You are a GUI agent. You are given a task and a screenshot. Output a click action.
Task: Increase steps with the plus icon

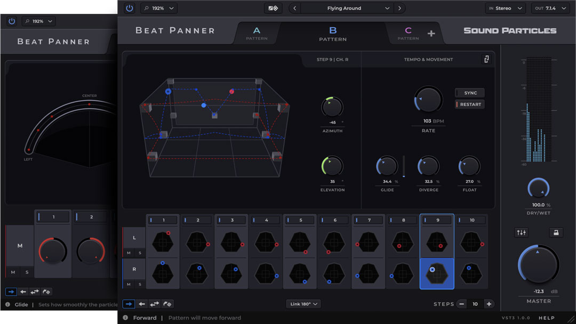tap(489, 304)
